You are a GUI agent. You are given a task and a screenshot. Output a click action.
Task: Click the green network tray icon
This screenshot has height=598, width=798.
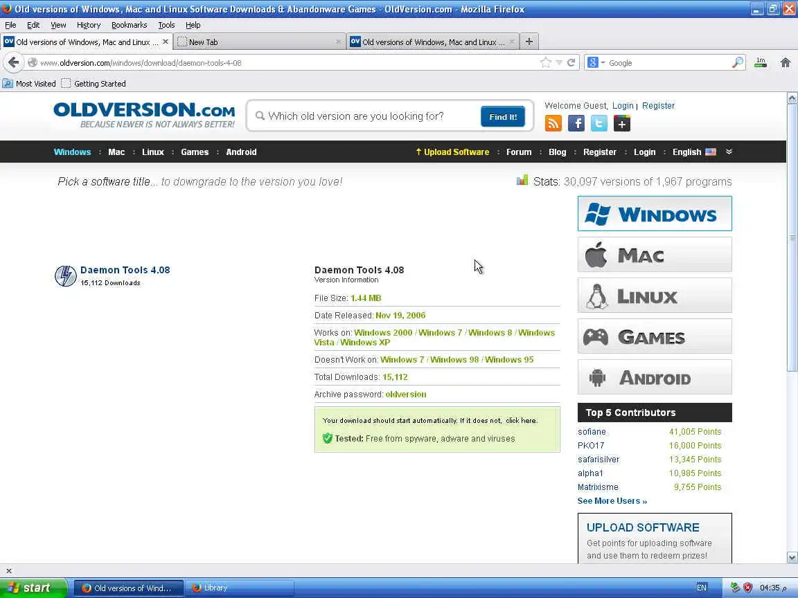[735, 588]
